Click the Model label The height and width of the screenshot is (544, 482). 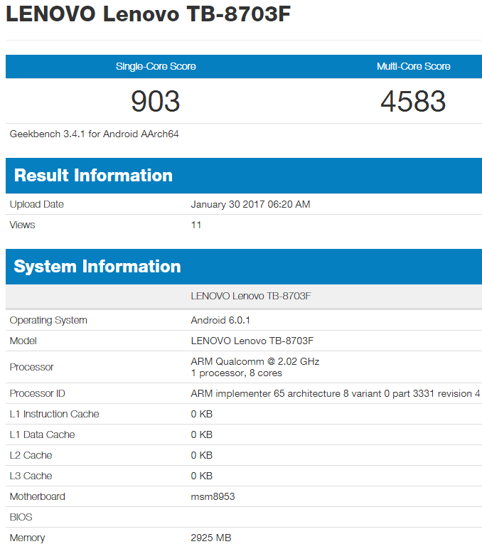coord(23,341)
